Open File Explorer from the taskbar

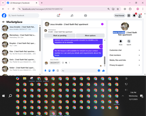[25, 79]
